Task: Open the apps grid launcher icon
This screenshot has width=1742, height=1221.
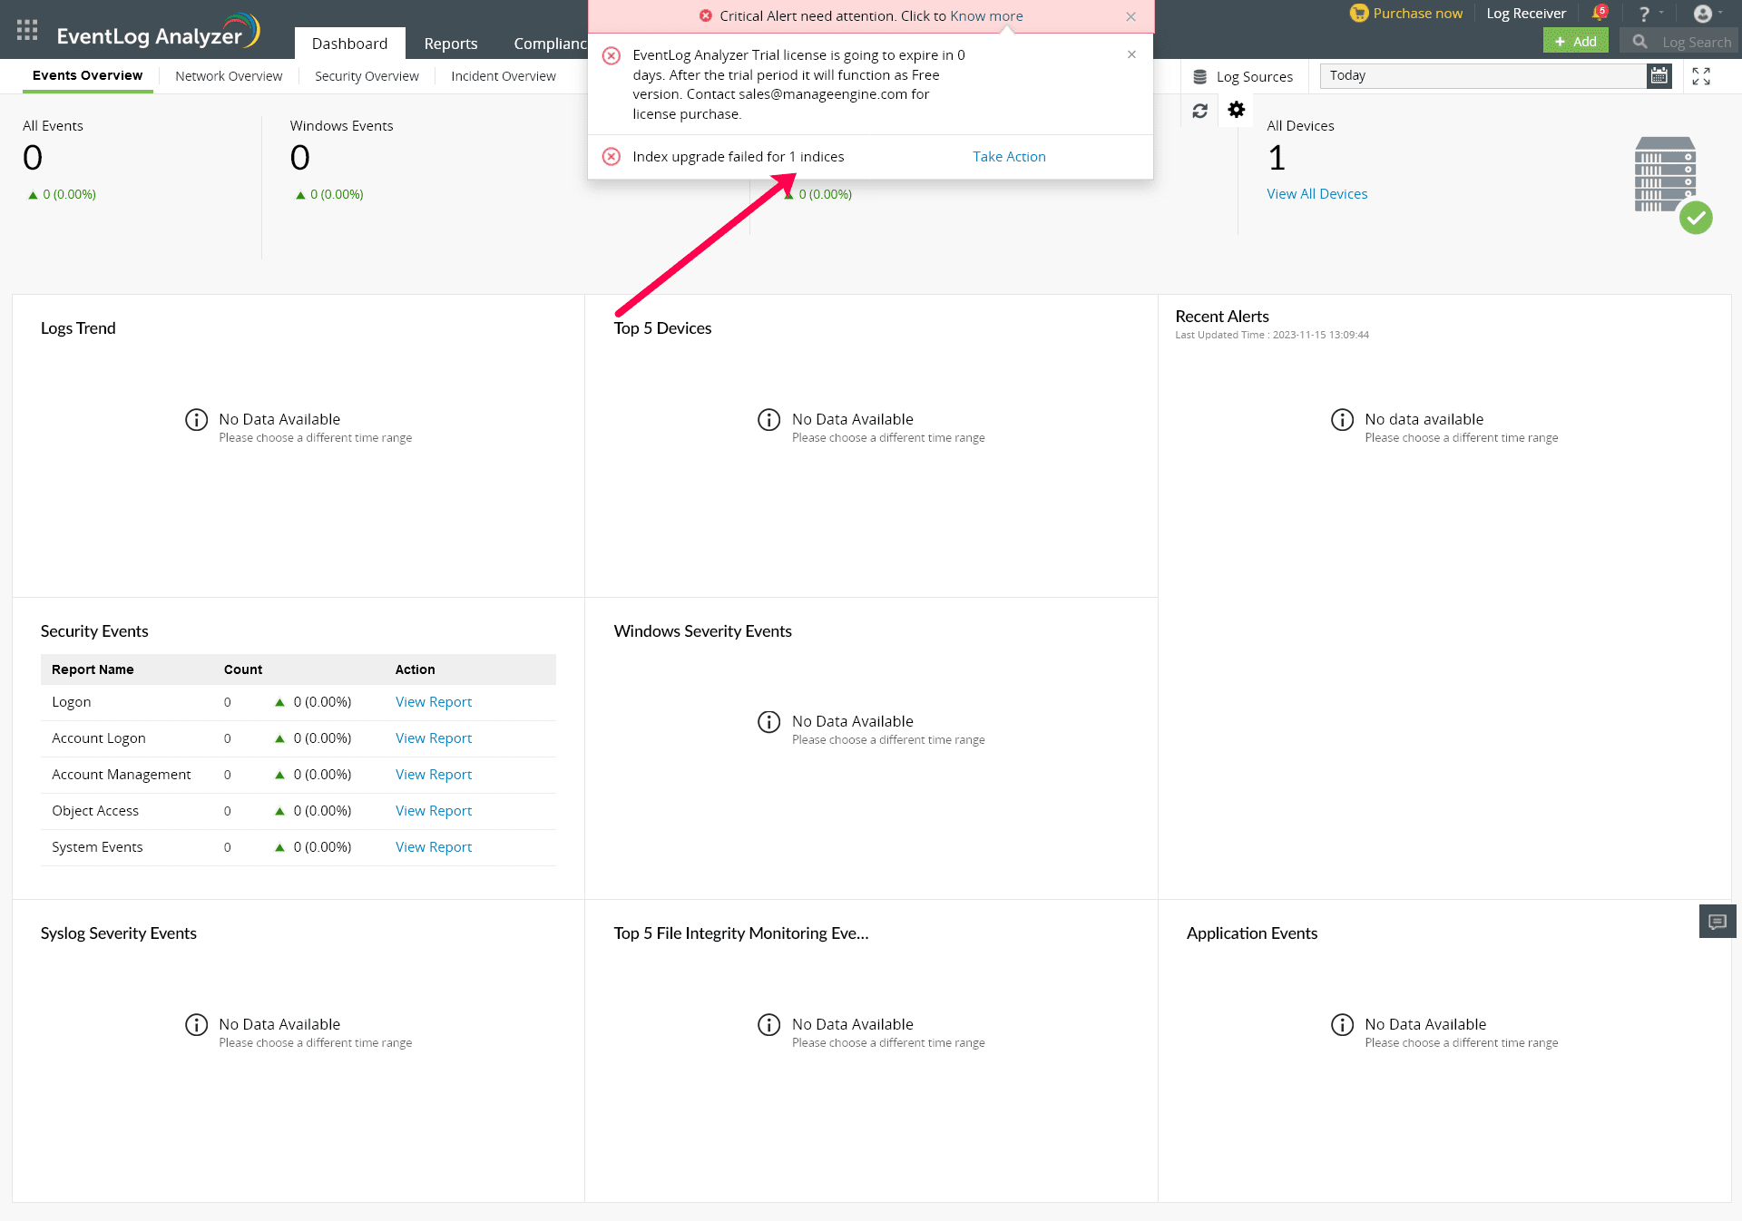Action: click(x=27, y=30)
